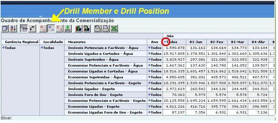
Task: Expand Todas under Gerência Regional
Action: click(x=3, y=48)
